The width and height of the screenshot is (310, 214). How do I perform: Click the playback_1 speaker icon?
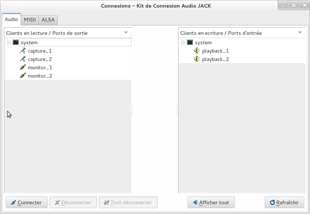[197, 51]
